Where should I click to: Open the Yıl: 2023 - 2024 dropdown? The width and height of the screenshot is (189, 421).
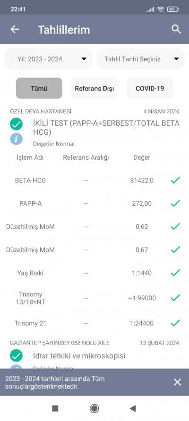48,59
